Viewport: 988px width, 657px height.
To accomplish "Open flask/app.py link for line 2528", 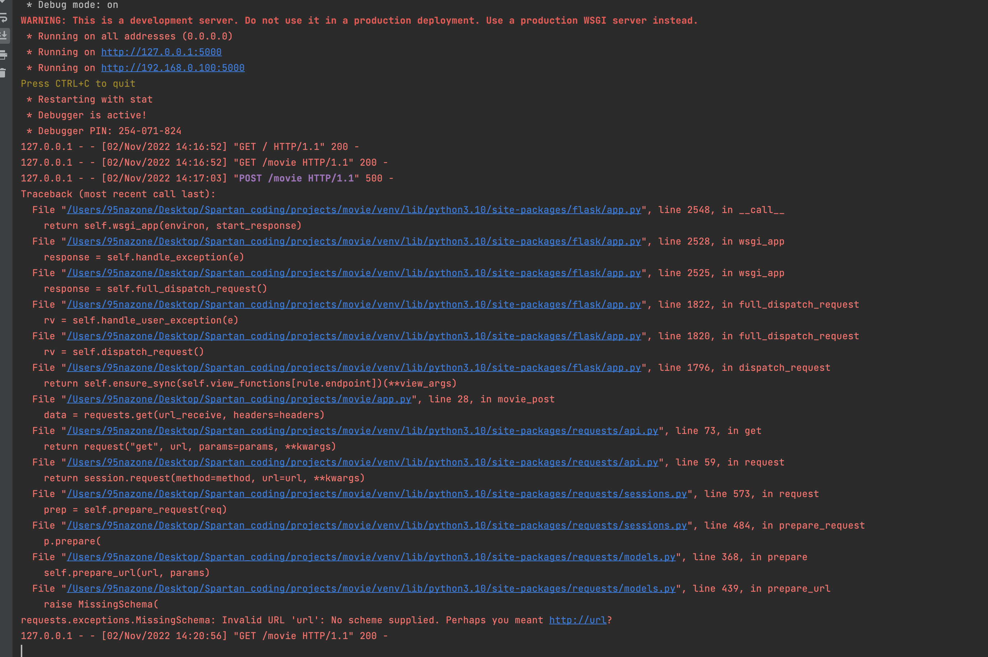I will pyautogui.click(x=354, y=241).
